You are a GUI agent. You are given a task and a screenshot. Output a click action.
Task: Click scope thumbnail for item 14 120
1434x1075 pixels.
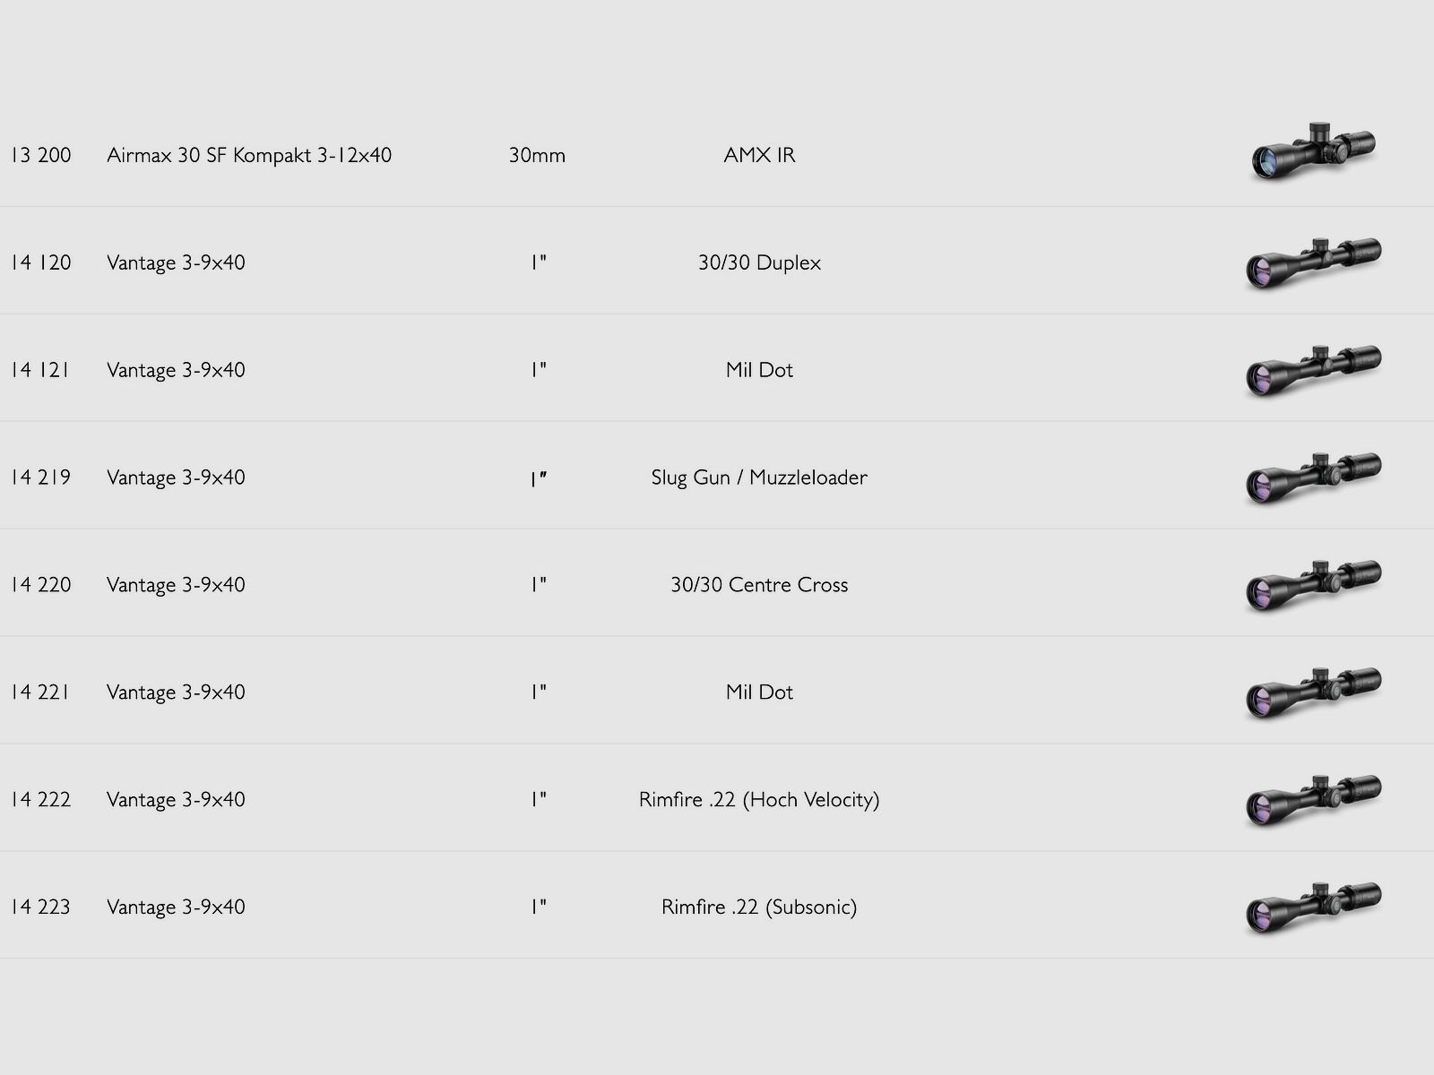click(1313, 262)
